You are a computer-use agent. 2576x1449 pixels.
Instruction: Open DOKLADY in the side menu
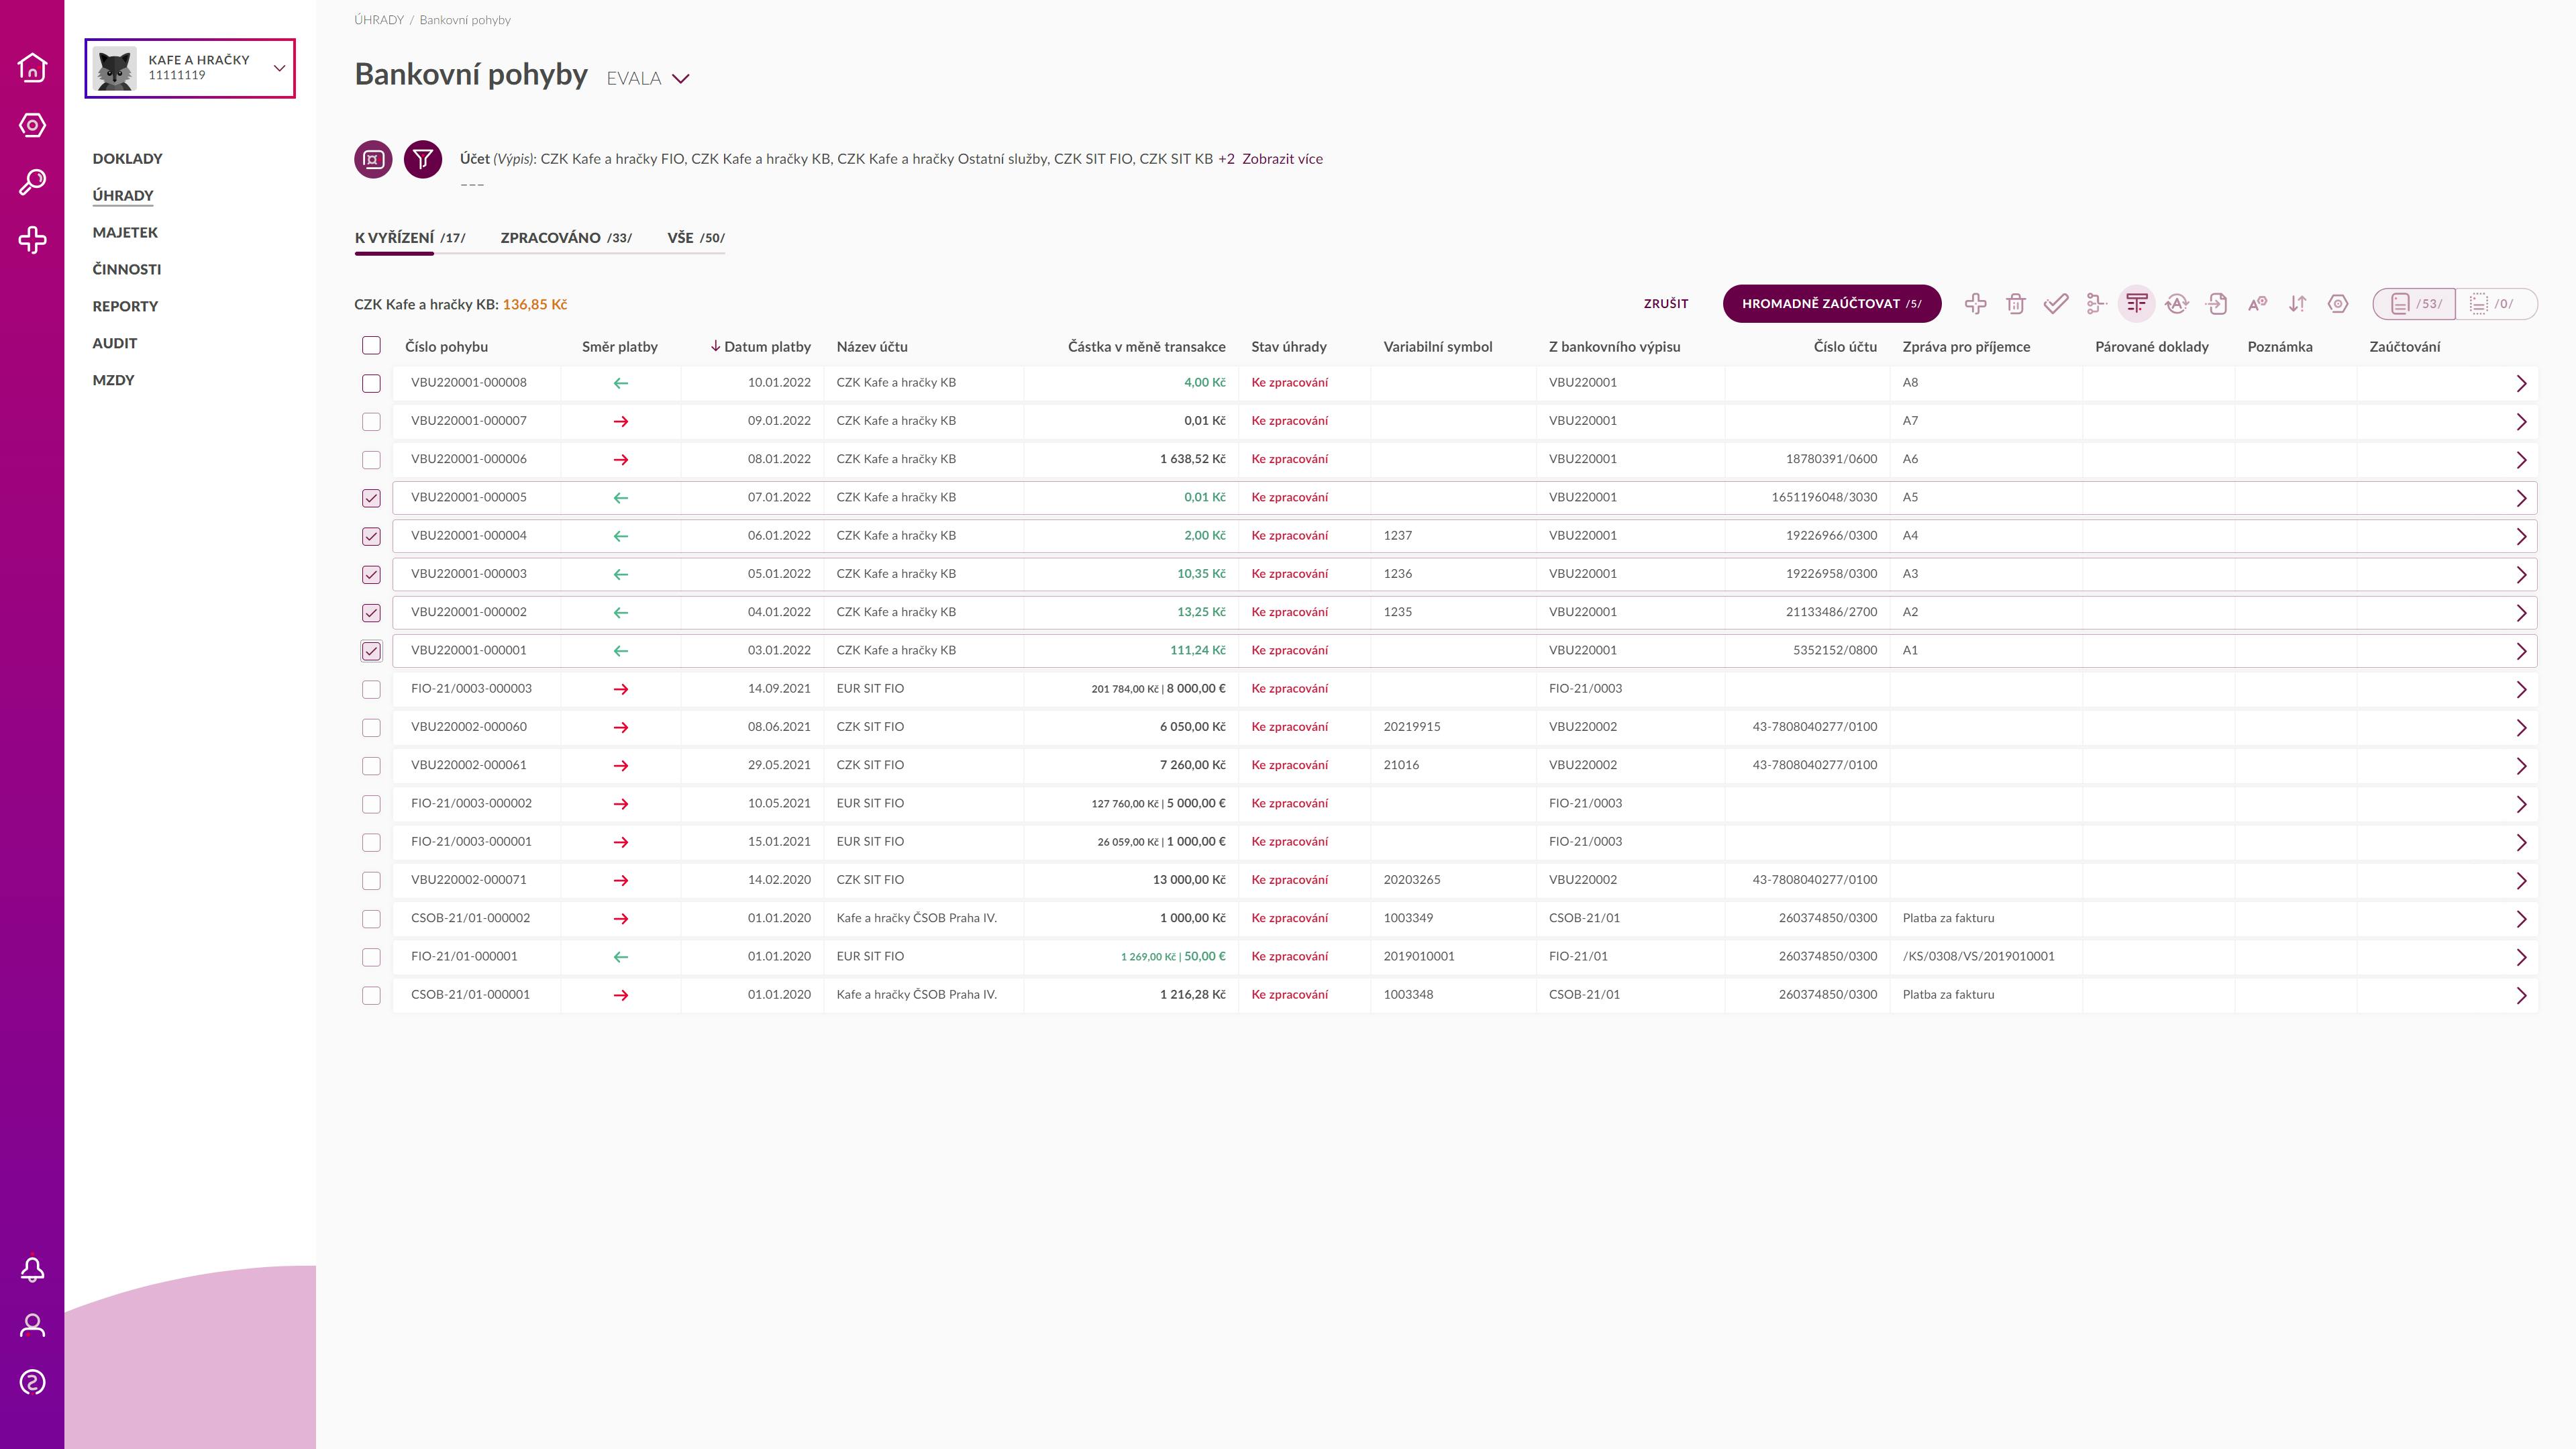(127, 159)
